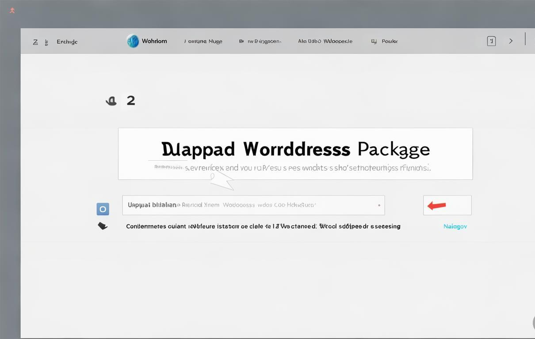Open the boxed icon left of the chevron
This screenshot has height=339, width=535.
click(491, 41)
